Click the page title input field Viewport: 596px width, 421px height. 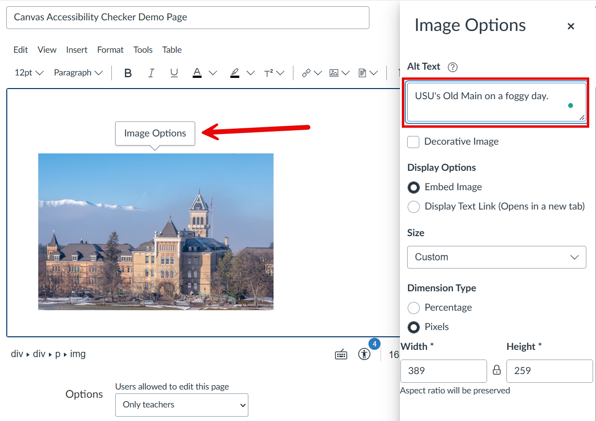[188, 17]
